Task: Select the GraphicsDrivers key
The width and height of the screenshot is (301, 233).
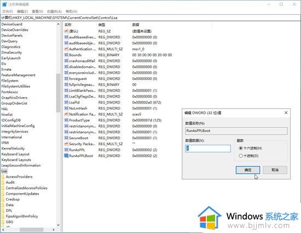Action: tap(14, 98)
